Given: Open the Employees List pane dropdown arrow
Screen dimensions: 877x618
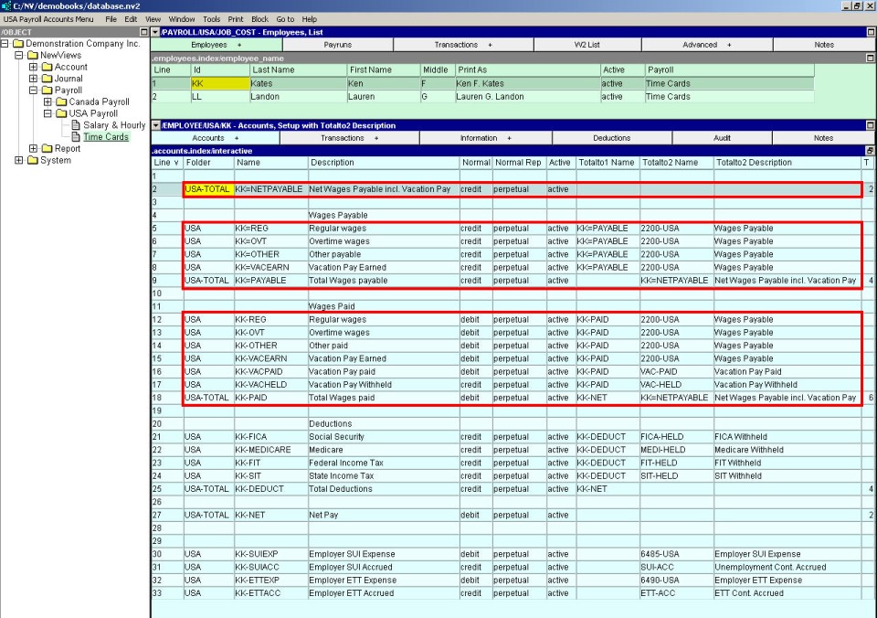Looking at the screenshot, I should click(x=155, y=32).
